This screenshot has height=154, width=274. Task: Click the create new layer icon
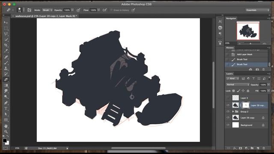click(258, 148)
